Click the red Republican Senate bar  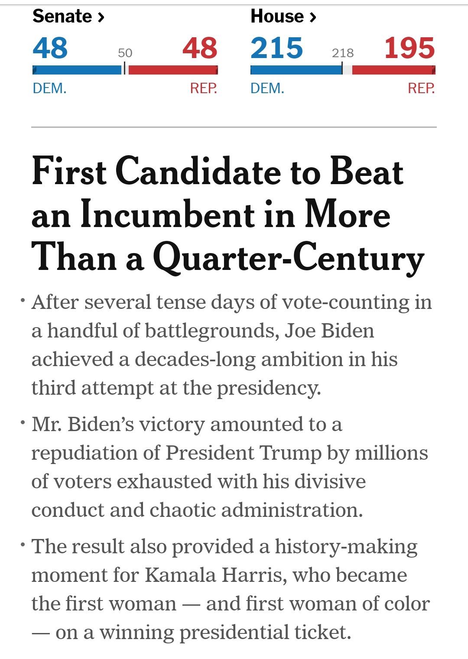(173, 70)
